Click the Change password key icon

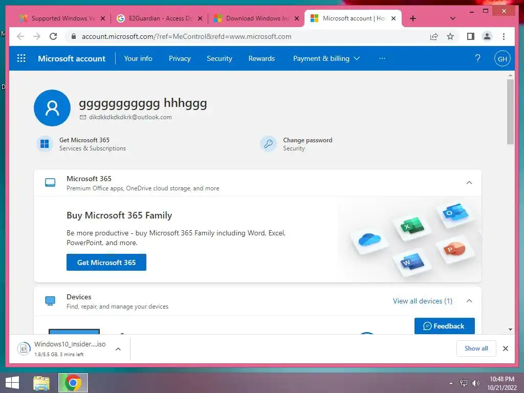268,144
